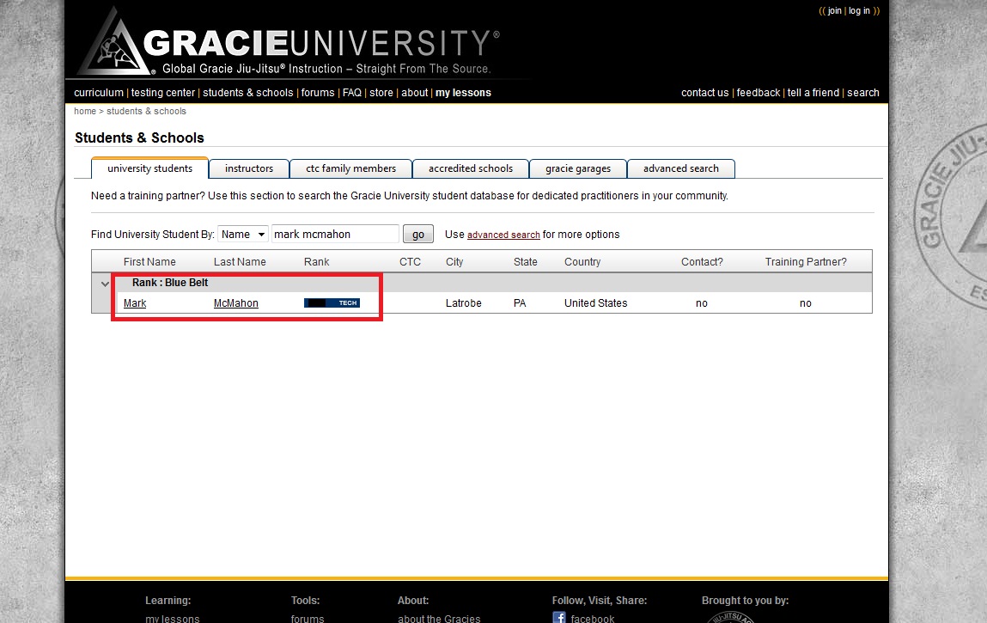Follow the advanced search link
The width and height of the screenshot is (987, 623).
503,235
